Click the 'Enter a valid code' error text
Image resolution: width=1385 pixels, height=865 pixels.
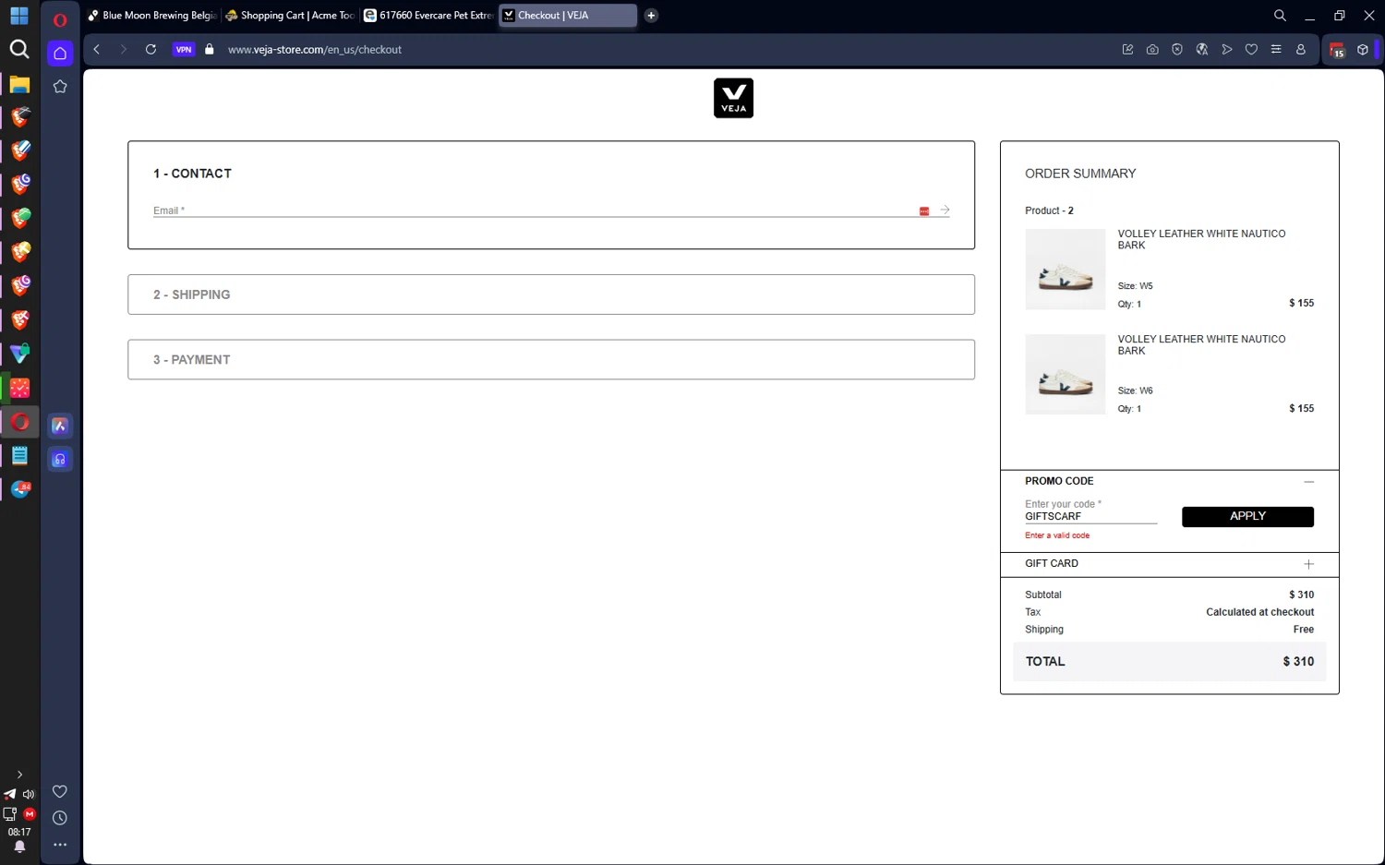(x=1057, y=535)
